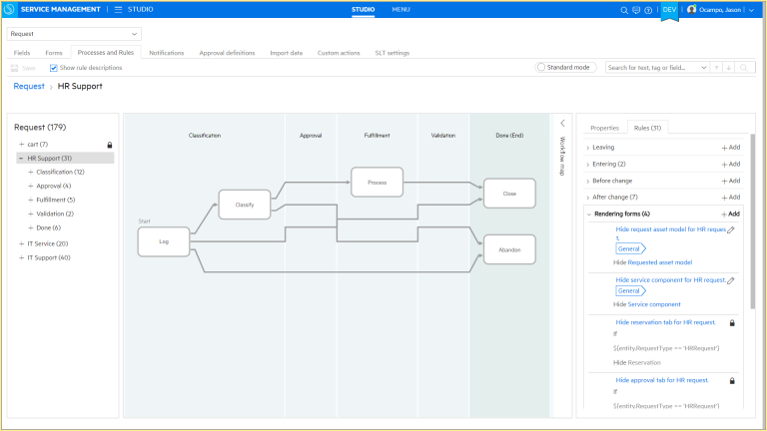This screenshot has height=431, width=767.
Task: Edit the hide service component rule
Action: coord(731,280)
